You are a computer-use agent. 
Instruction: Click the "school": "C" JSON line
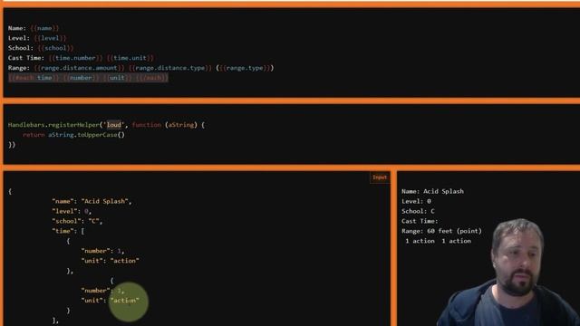tap(77, 221)
